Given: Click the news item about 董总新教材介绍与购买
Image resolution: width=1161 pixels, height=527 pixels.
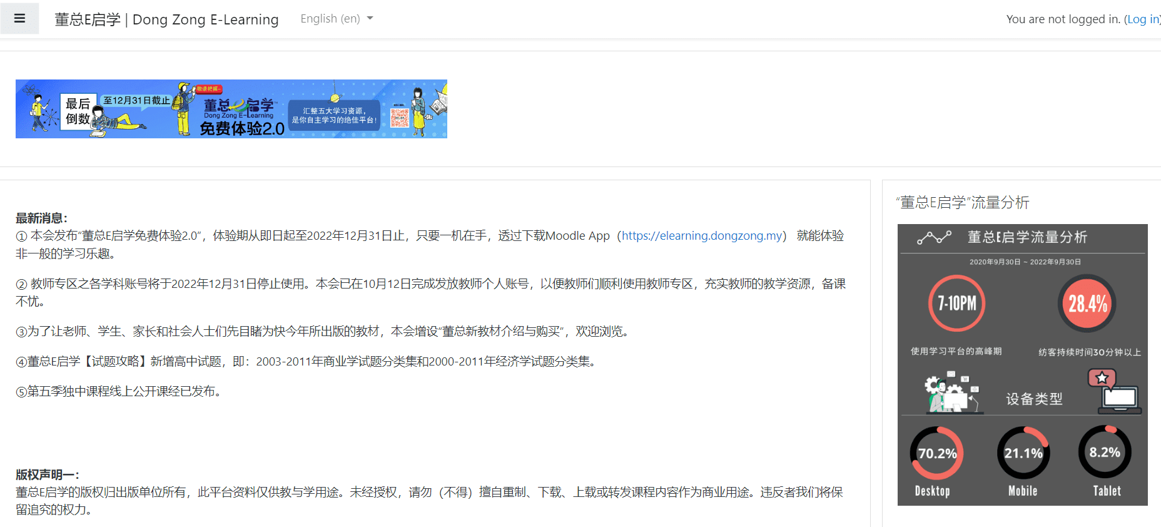Looking at the screenshot, I should tap(322, 331).
